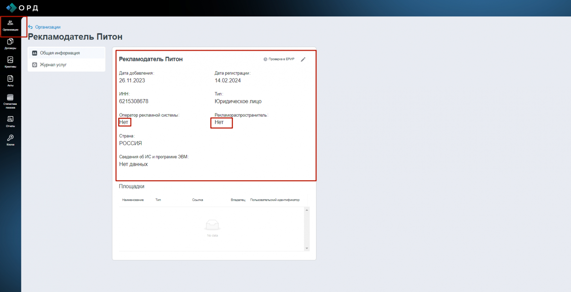Open the Организации section in the sidebar
Image resolution: width=571 pixels, height=292 pixels.
pos(10,26)
